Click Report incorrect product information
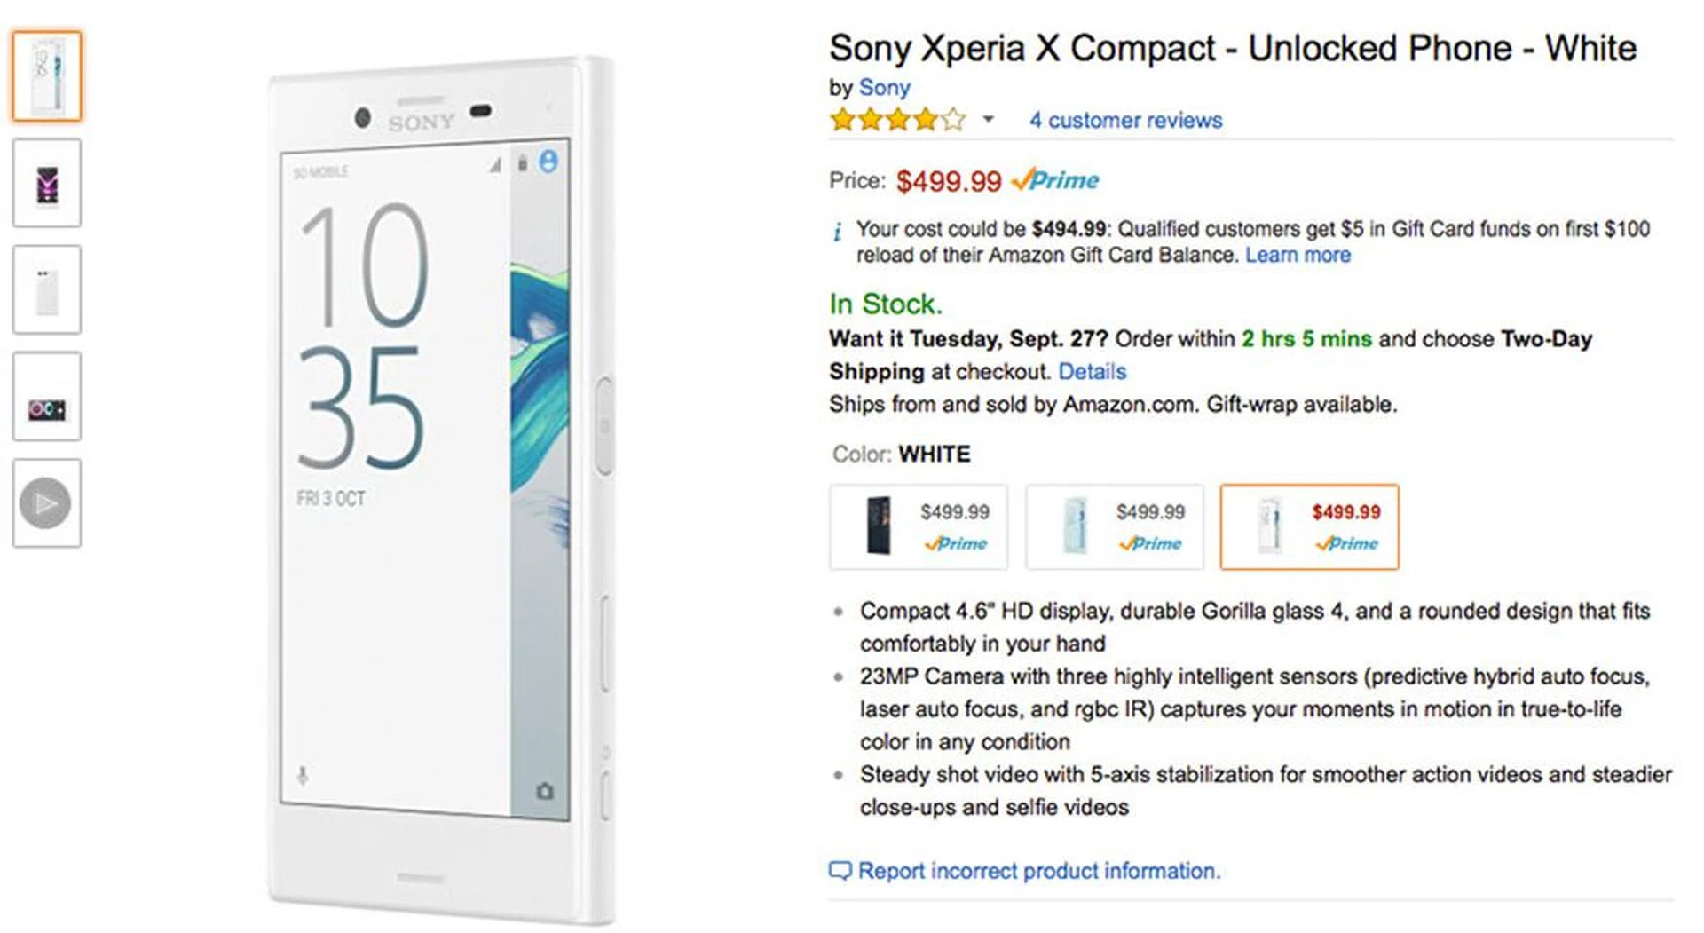The image size is (1704, 933). point(1038,870)
